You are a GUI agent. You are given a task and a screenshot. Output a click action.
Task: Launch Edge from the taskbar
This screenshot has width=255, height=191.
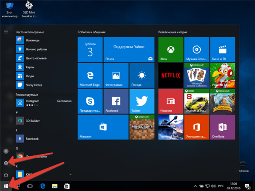point(42,186)
